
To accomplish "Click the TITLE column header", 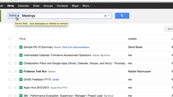I will coord(22,39).
